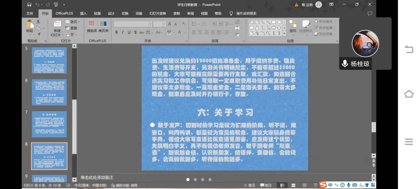Screen dimensions: 420x189
Task: Open the 单页库 single page library
Action: click(x=103, y=26)
